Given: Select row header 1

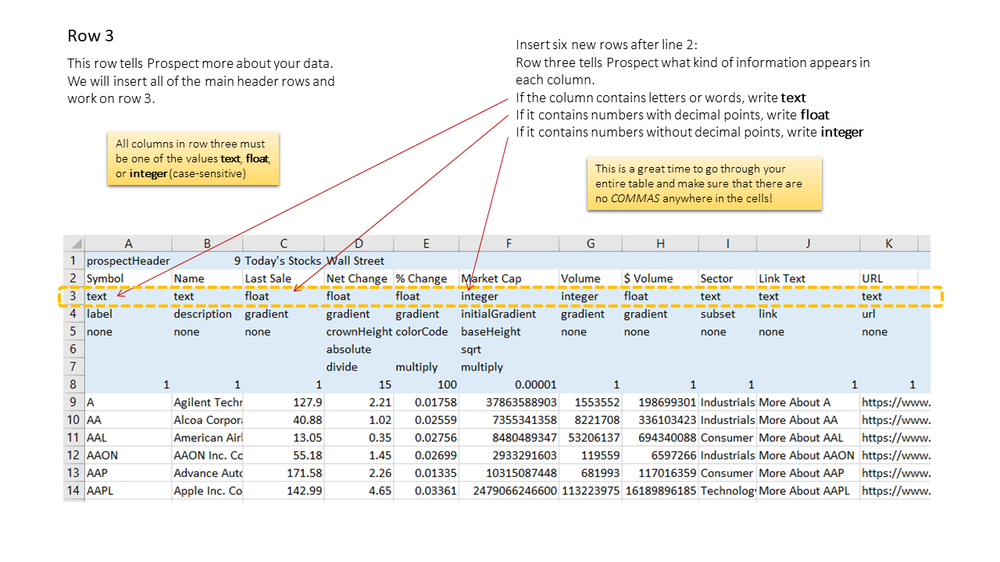Looking at the screenshot, I should (x=74, y=261).
